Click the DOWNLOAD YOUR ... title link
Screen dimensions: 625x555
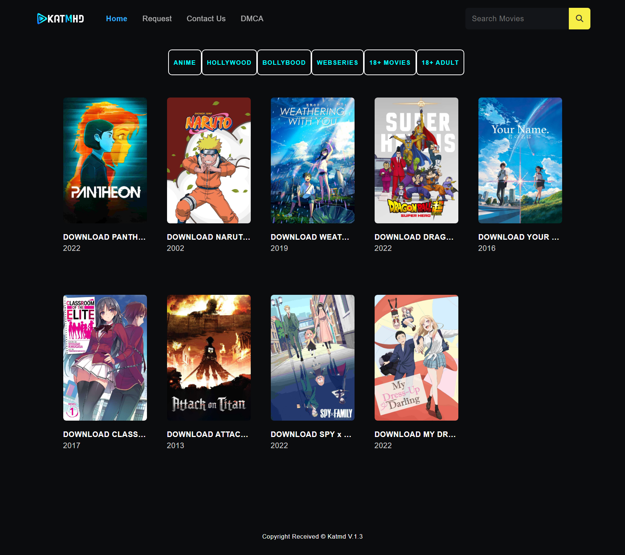pos(519,237)
